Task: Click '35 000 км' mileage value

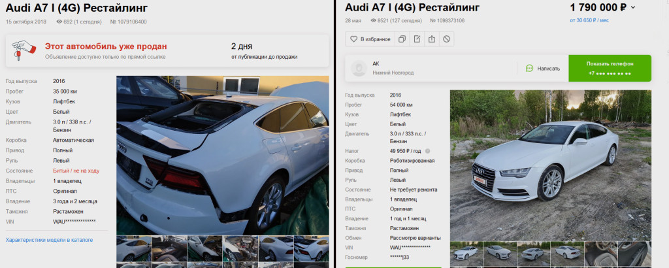Action: (x=65, y=92)
